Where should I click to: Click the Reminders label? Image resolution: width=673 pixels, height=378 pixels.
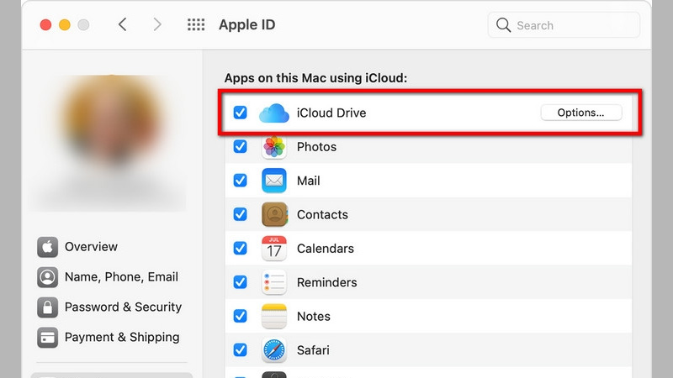(x=326, y=282)
